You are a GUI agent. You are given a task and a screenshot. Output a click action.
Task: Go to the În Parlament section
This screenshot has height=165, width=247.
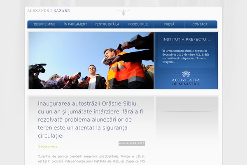click(76, 24)
